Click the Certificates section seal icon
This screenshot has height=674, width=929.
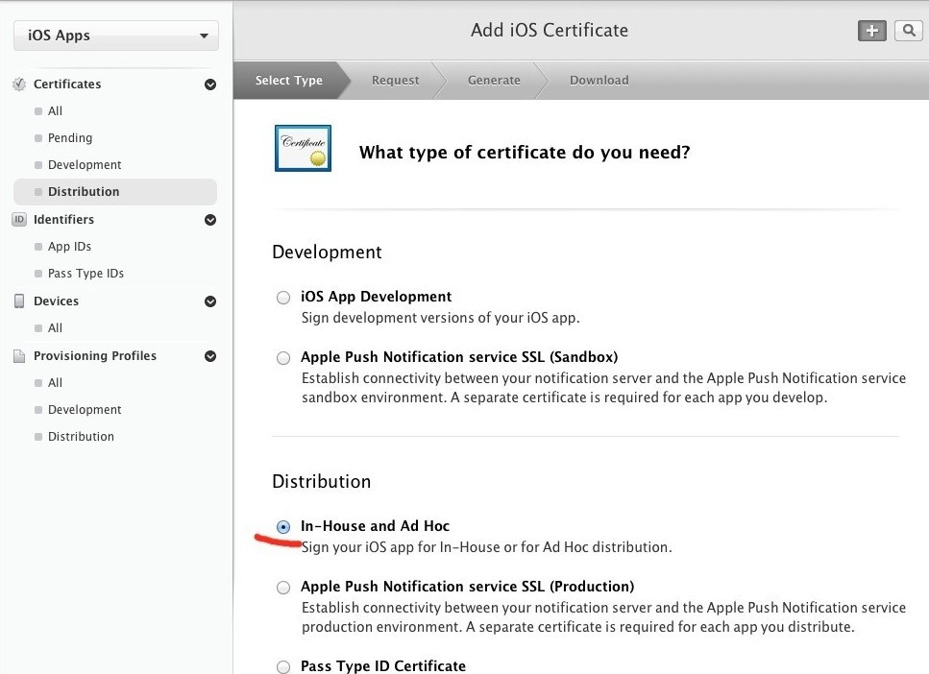(x=19, y=84)
